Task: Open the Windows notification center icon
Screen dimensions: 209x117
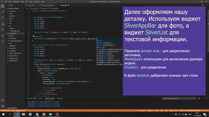Action: pyautogui.click(x=205, y=114)
